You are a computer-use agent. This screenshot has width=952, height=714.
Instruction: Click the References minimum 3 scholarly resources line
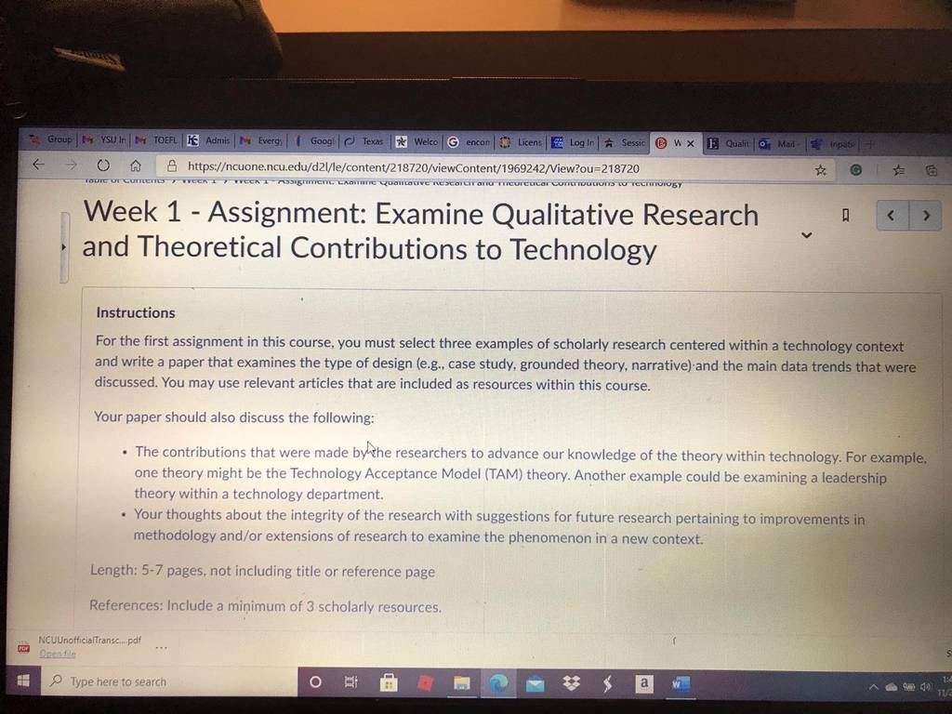(x=265, y=606)
